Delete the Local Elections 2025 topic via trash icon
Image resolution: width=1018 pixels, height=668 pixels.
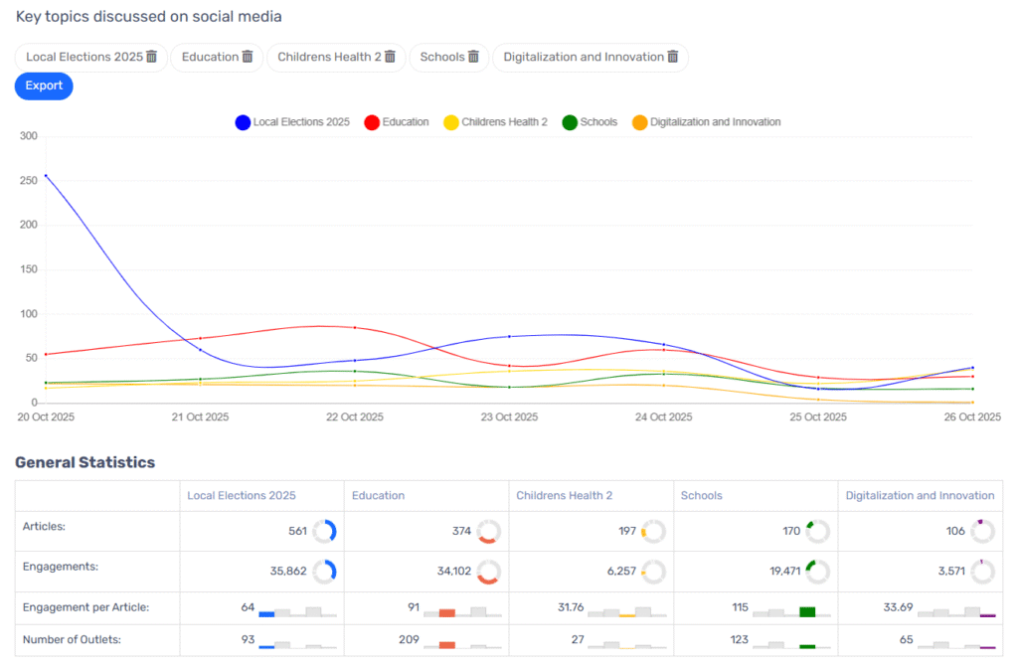[x=152, y=57]
